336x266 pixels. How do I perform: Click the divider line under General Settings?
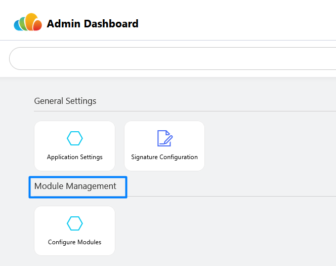tap(185, 111)
